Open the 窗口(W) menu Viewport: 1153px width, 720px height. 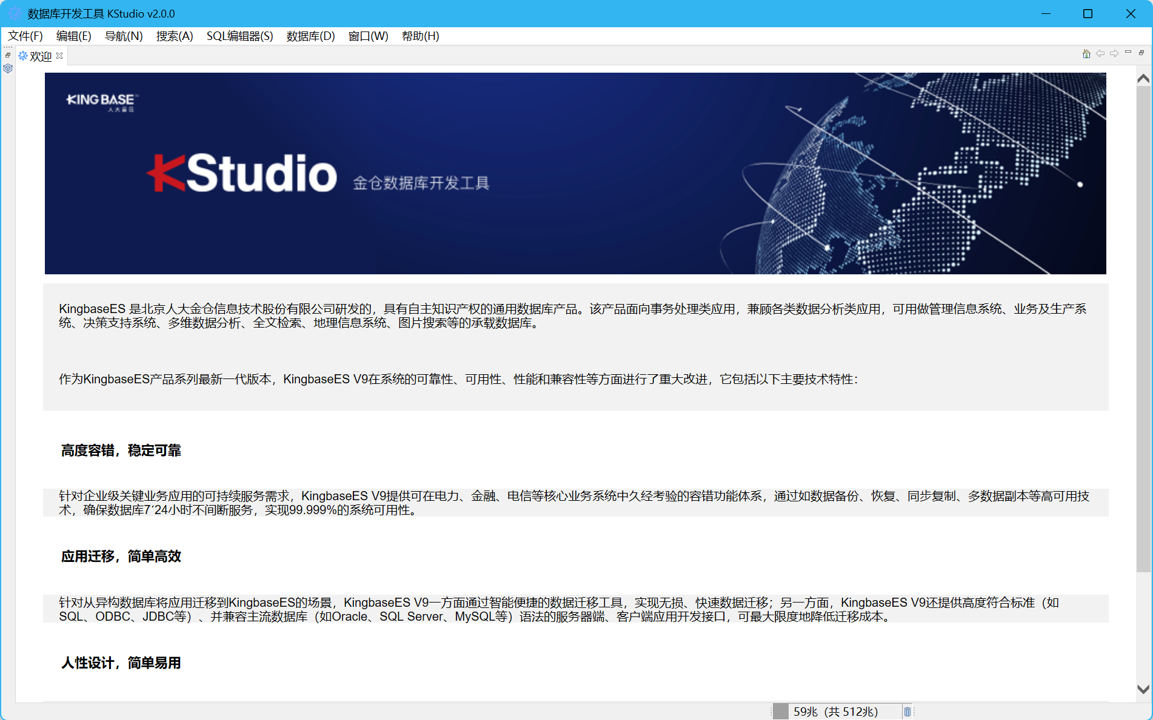coord(369,36)
